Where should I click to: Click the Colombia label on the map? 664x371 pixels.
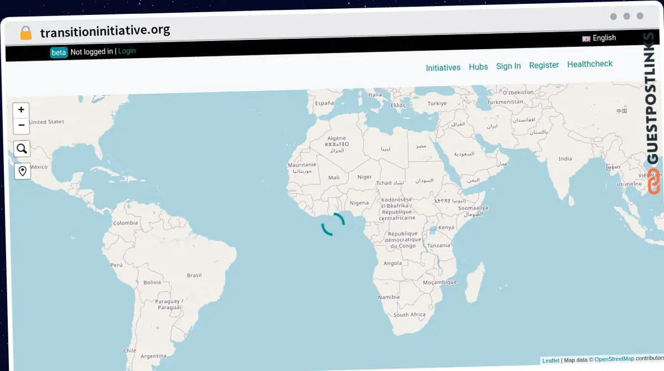(125, 223)
